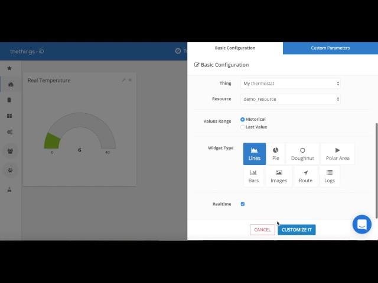Image resolution: width=378 pixels, height=283 pixels.
Task: Choose the Pie widget type
Action: (x=275, y=154)
